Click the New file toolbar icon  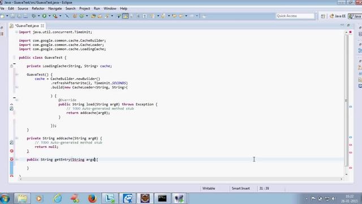pyautogui.click(x=2, y=16)
